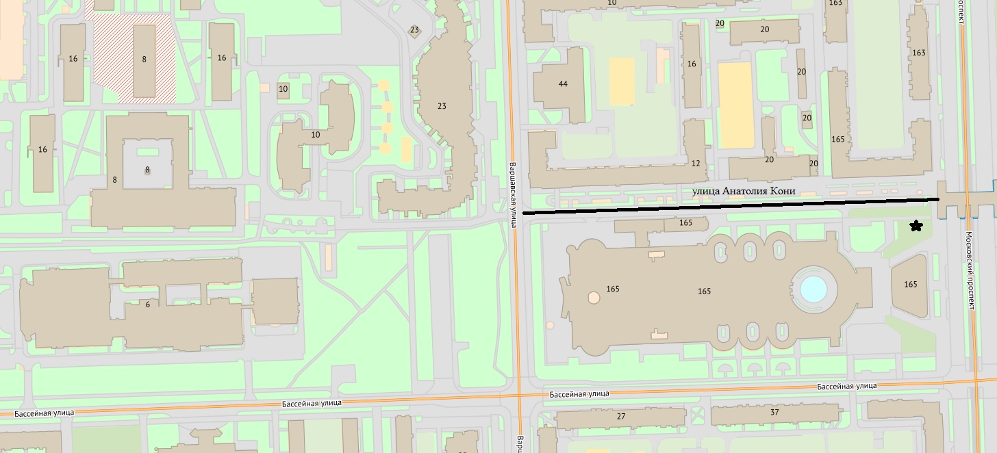The image size is (997, 453).
Task: Select building number 37
Action: point(774,412)
